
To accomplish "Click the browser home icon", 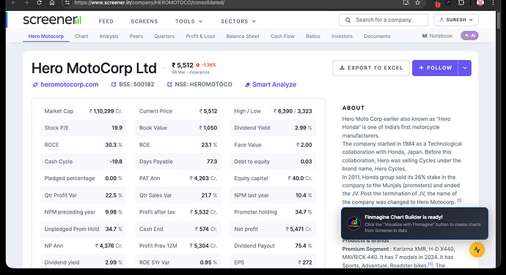I will pyautogui.click(x=52, y=3).
